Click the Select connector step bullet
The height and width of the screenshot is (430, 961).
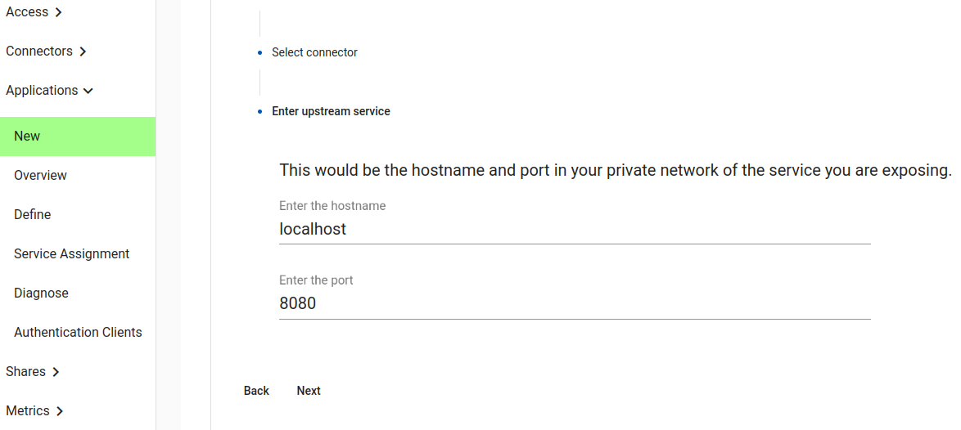click(260, 52)
